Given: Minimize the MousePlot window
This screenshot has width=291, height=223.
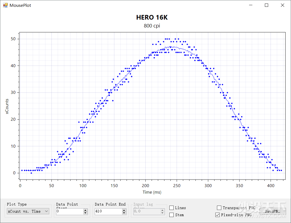Looking at the screenshot, I should pos(251,5).
